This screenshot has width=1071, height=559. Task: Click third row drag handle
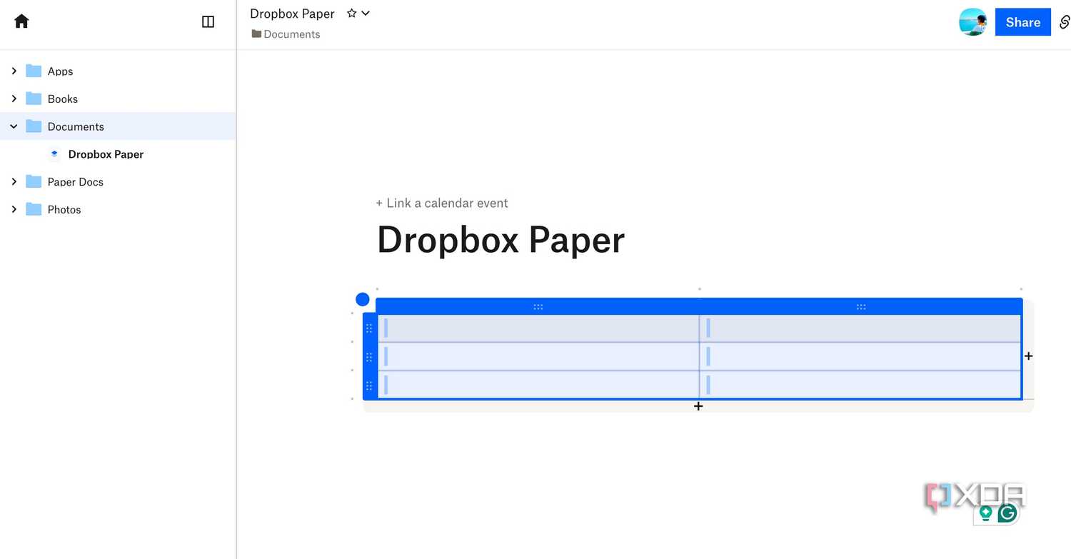(x=369, y=386)
